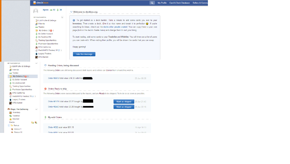This screenshot has width=290, height=164.
Task: Open the Bonus 10 deck
Action: 18,132
